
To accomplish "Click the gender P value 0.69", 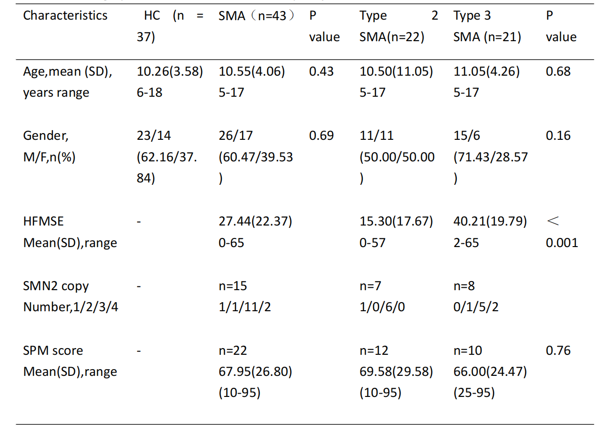I will pyautogui.click(x=322, y=136).
